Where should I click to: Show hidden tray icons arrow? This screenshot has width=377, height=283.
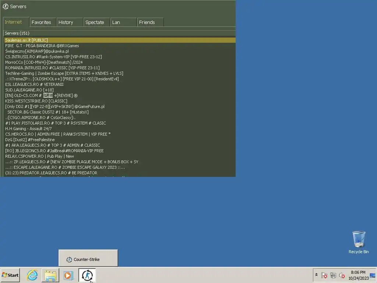pyautogui.click(x=316, y=275)
